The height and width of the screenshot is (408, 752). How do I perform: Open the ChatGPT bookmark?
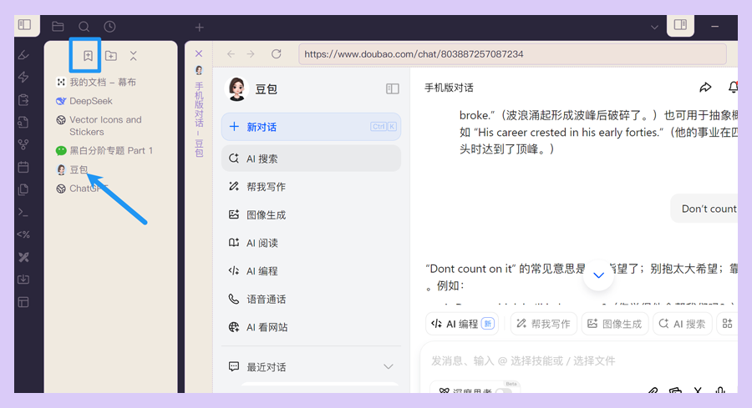click(x=82, y=189)
